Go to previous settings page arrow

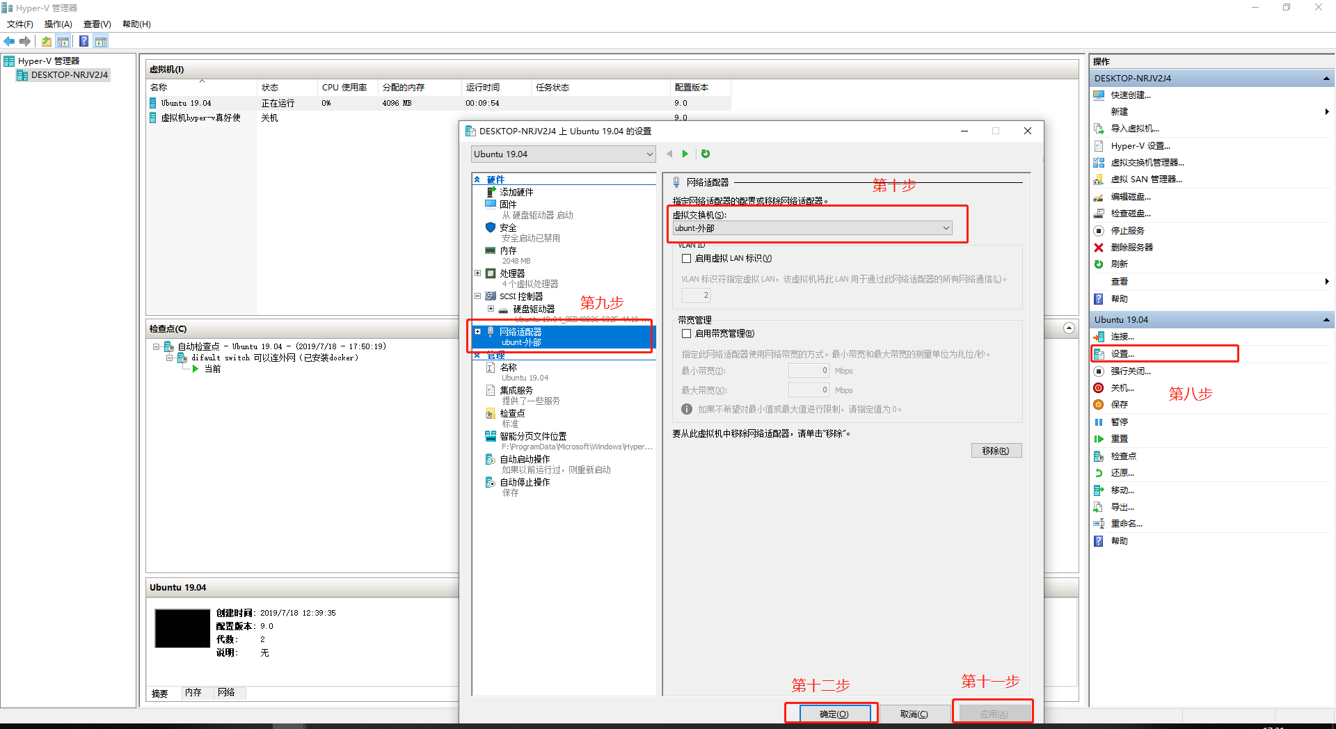tap(669, 154)
